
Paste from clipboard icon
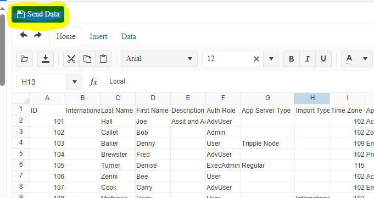tap(103, 59)
